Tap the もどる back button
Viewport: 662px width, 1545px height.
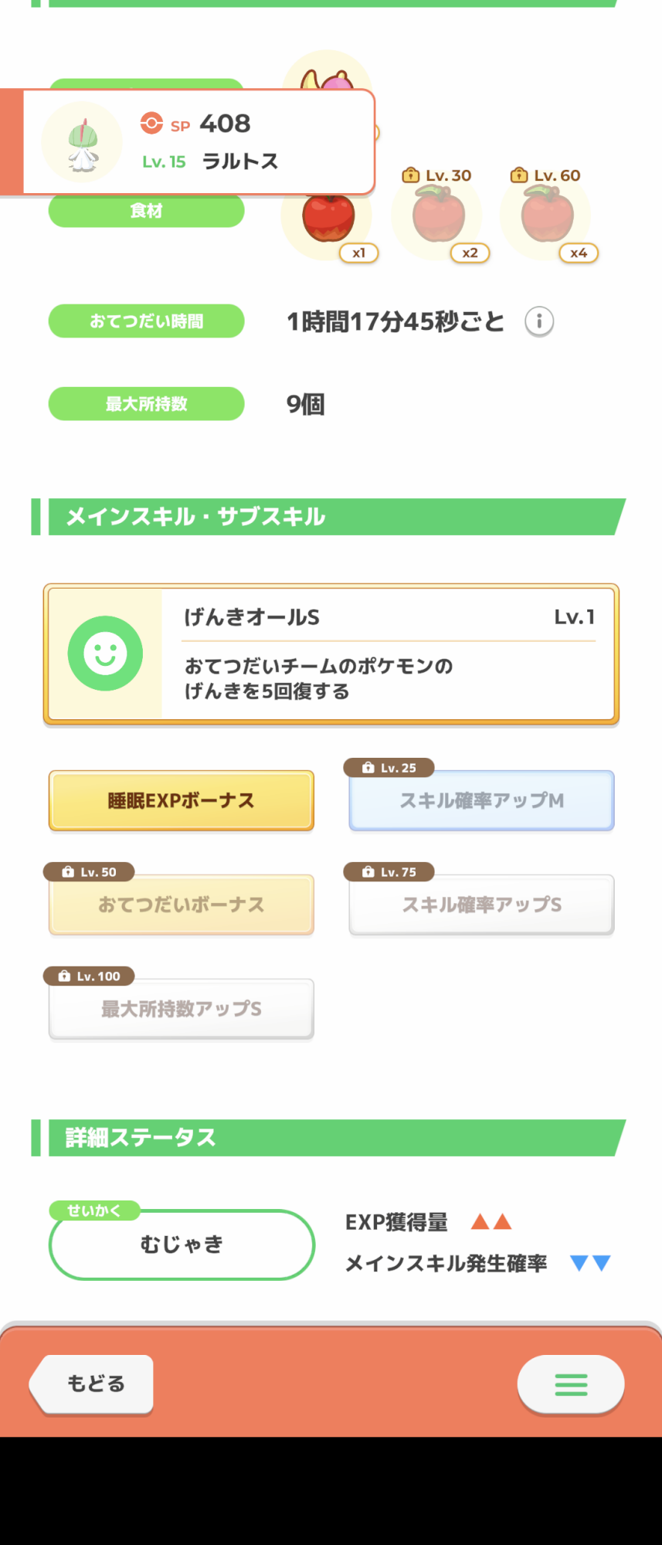pos(94,1384)
